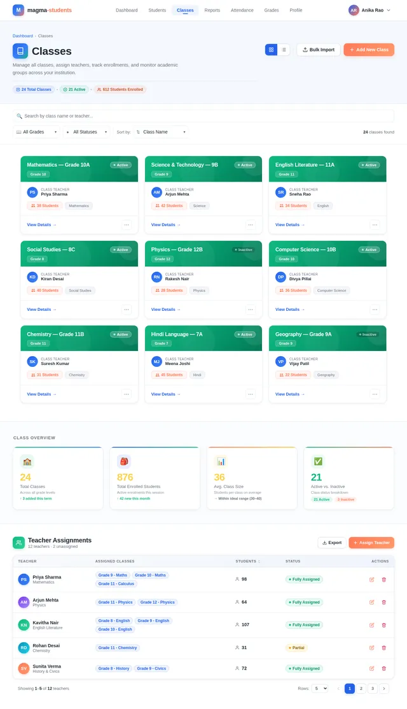Open the Profile nav item
The width and height of the screenshot is (407, 709).
(x=296, y=10)
